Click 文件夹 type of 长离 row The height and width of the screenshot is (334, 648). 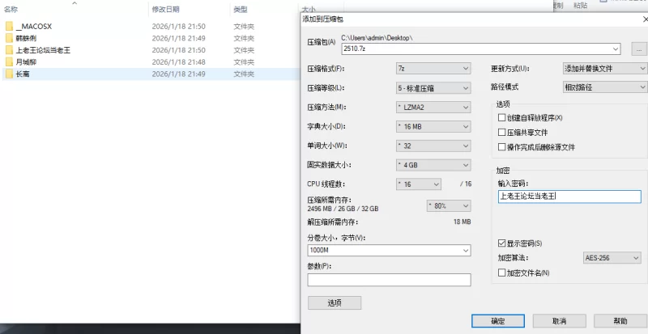[x=244, y=74]
